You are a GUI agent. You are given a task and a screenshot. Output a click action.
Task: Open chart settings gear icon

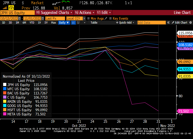pos(191,23)
